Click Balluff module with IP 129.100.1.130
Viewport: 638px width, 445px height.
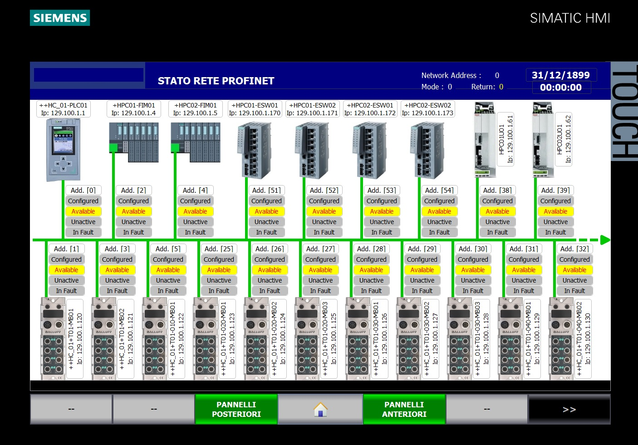pos(561,338)
